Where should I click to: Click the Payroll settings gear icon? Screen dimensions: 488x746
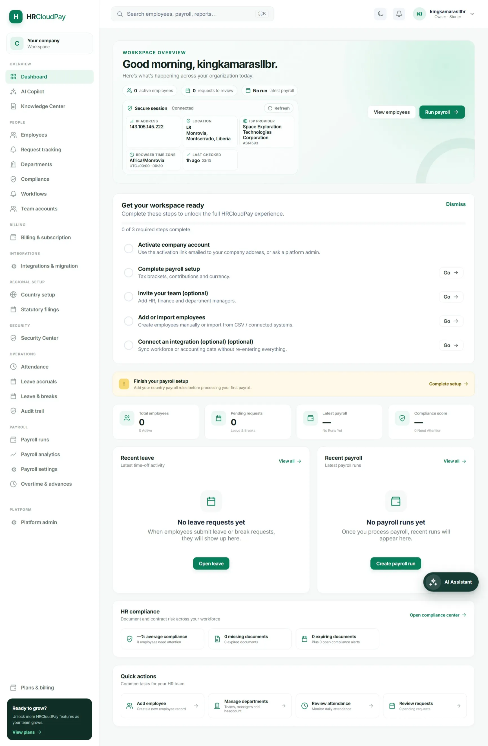click(14, 469)
